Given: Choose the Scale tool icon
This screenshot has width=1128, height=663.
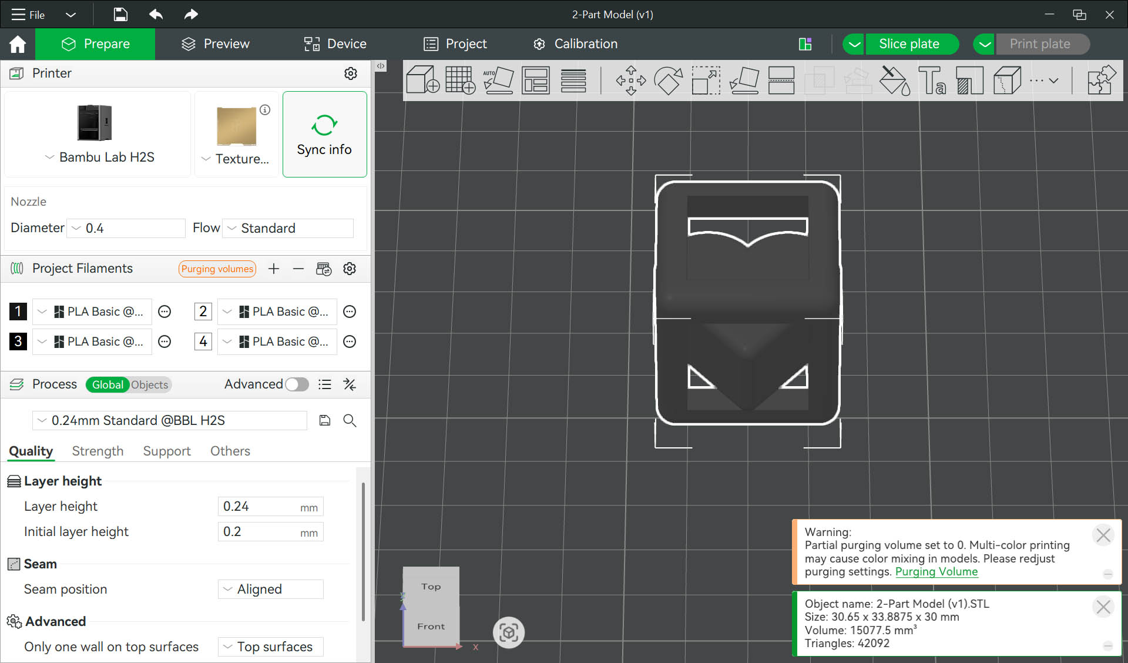Looking at the screenshot, I should pyautogui.click(x=706, y=80).
